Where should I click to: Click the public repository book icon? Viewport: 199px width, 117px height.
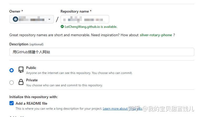tap(21, 70)
